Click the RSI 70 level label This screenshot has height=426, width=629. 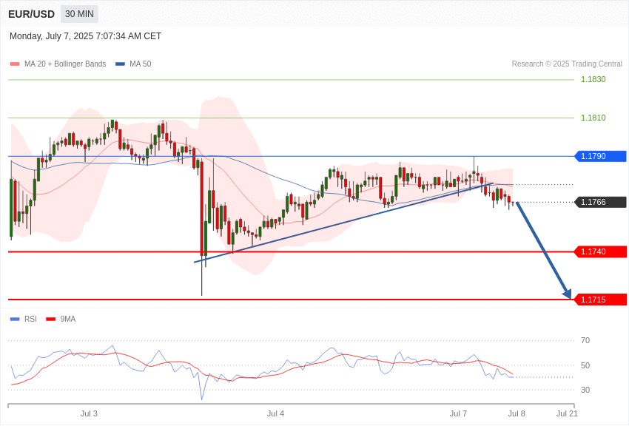click(585, 341)
